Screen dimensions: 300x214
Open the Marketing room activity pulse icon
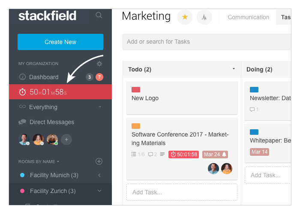click(204, 17)
